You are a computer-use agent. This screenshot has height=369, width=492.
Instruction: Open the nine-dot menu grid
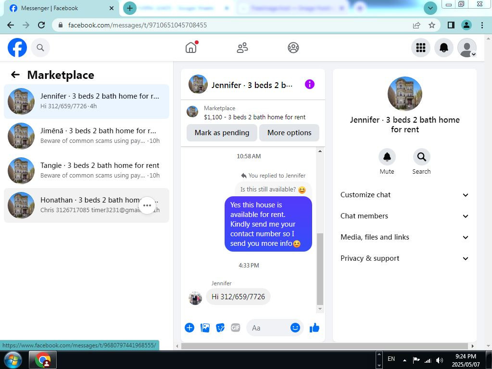(x=421, y=48)
